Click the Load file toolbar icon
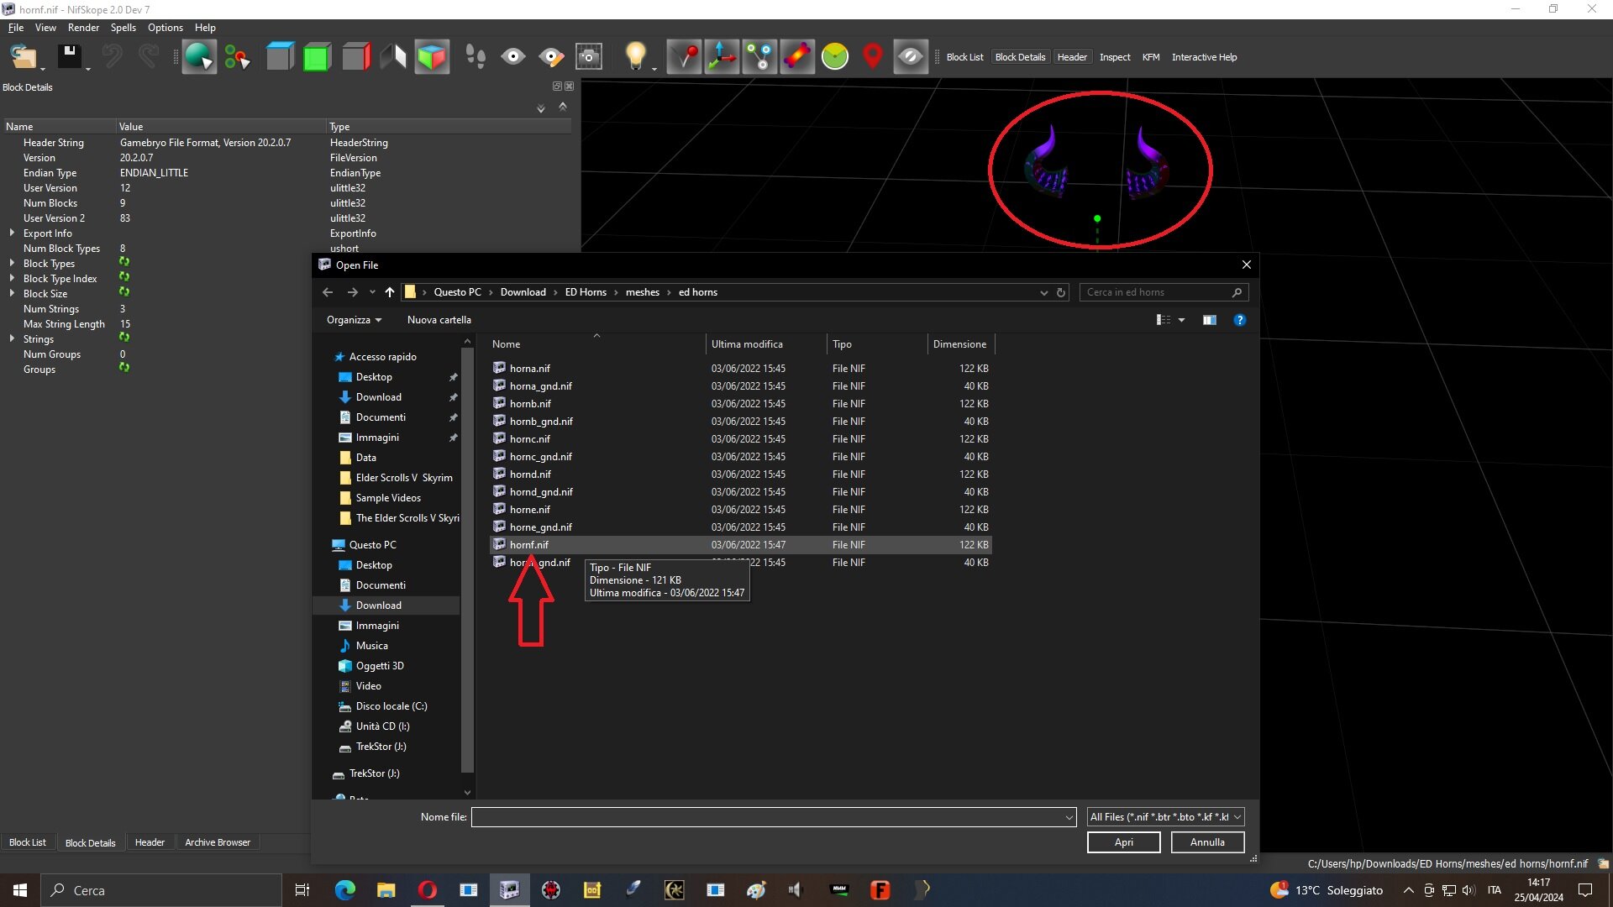This screenshot has width=1613, height=907. click(23, 57)
